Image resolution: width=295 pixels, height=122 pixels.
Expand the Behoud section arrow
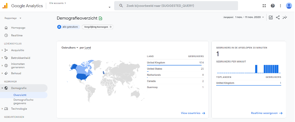point(2,73)
